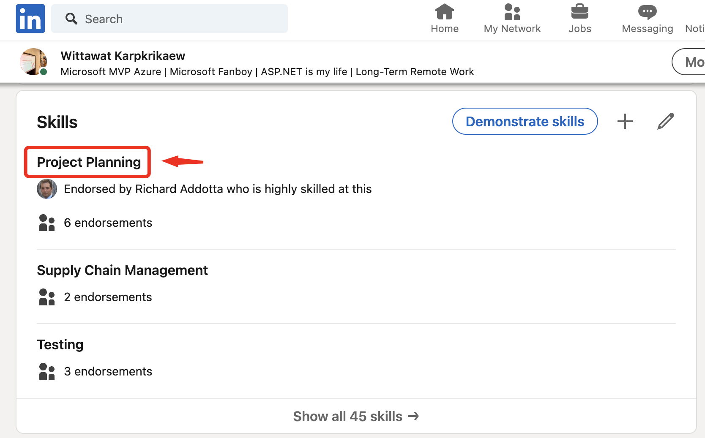This screenshot has height=438, width=705.
Task: Open the Testing skill link
Action: coord(60,345)
